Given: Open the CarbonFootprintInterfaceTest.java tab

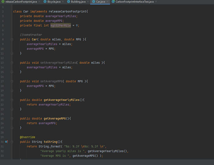Looking at the screenshot, I should [135, 2].
